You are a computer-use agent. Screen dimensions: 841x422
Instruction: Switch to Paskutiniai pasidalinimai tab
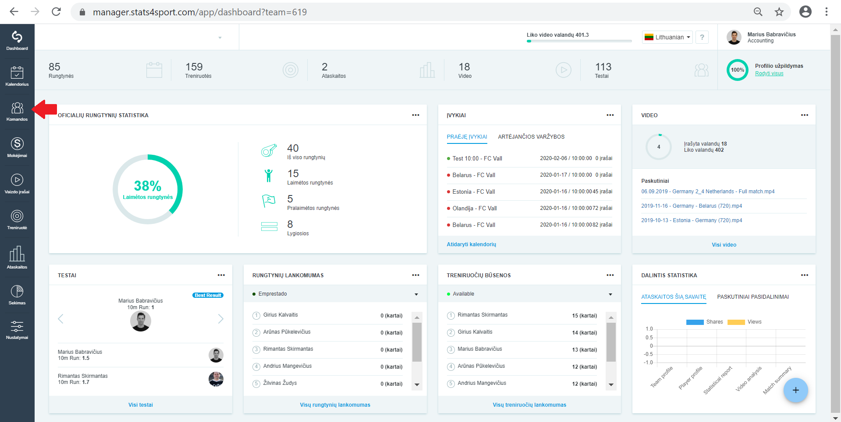click(x=753, y=297)
